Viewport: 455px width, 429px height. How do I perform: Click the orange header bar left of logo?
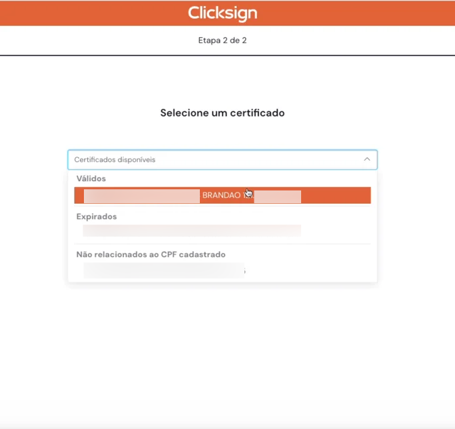click(x=87, y=13)
